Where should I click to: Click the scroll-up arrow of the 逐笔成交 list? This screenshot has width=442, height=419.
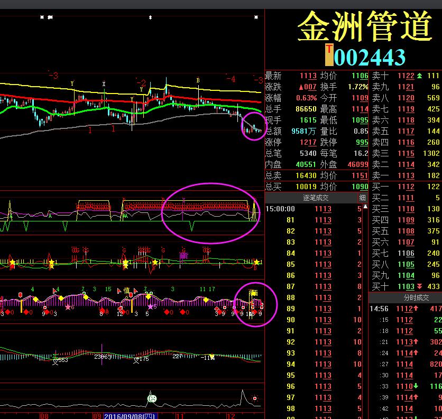[365, 207]
